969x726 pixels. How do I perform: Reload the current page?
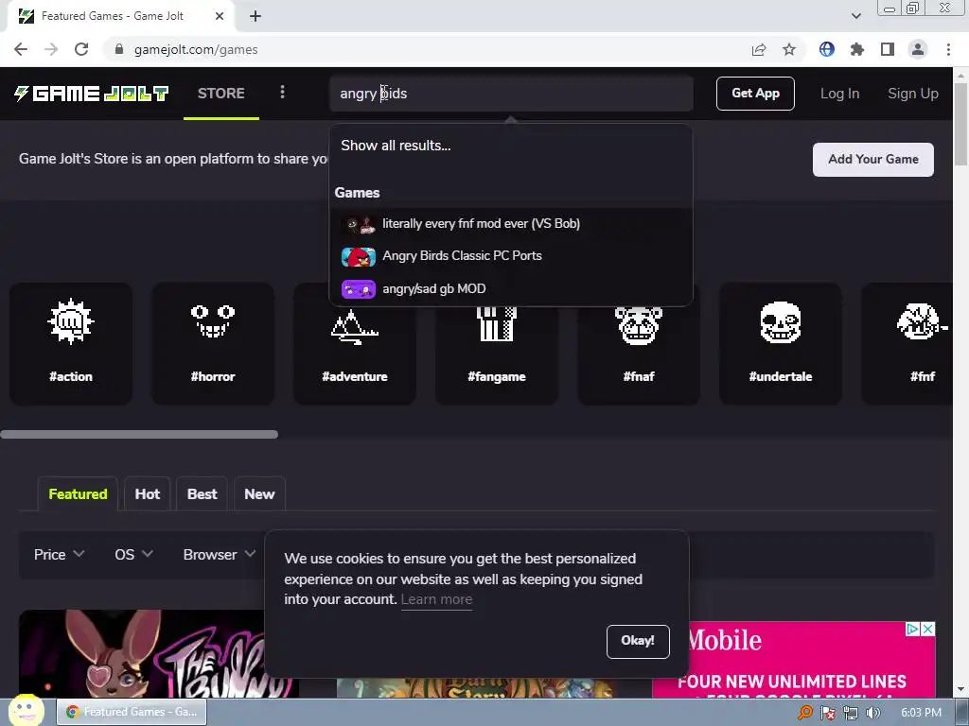point(81,49)
